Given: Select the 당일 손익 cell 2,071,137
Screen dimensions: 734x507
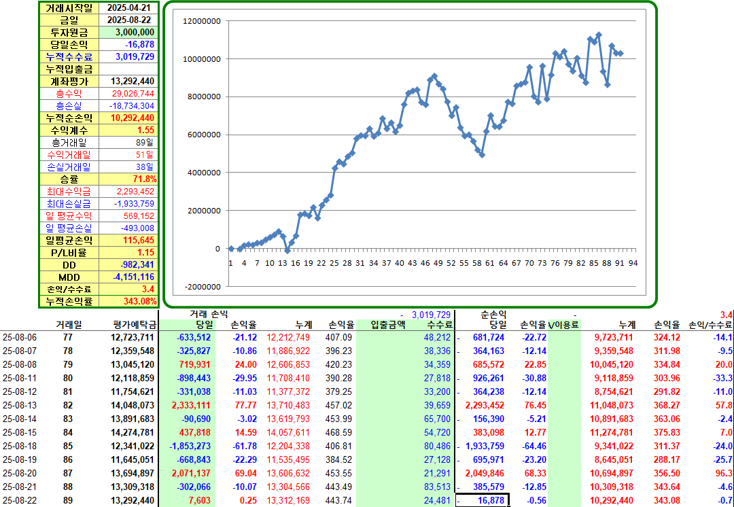Looking at the screenshot, I should pos(191,473).
